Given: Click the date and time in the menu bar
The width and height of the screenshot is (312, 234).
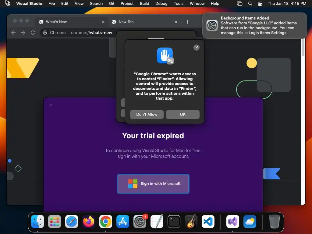Looking at the screenshot, I should coord(287,4).
